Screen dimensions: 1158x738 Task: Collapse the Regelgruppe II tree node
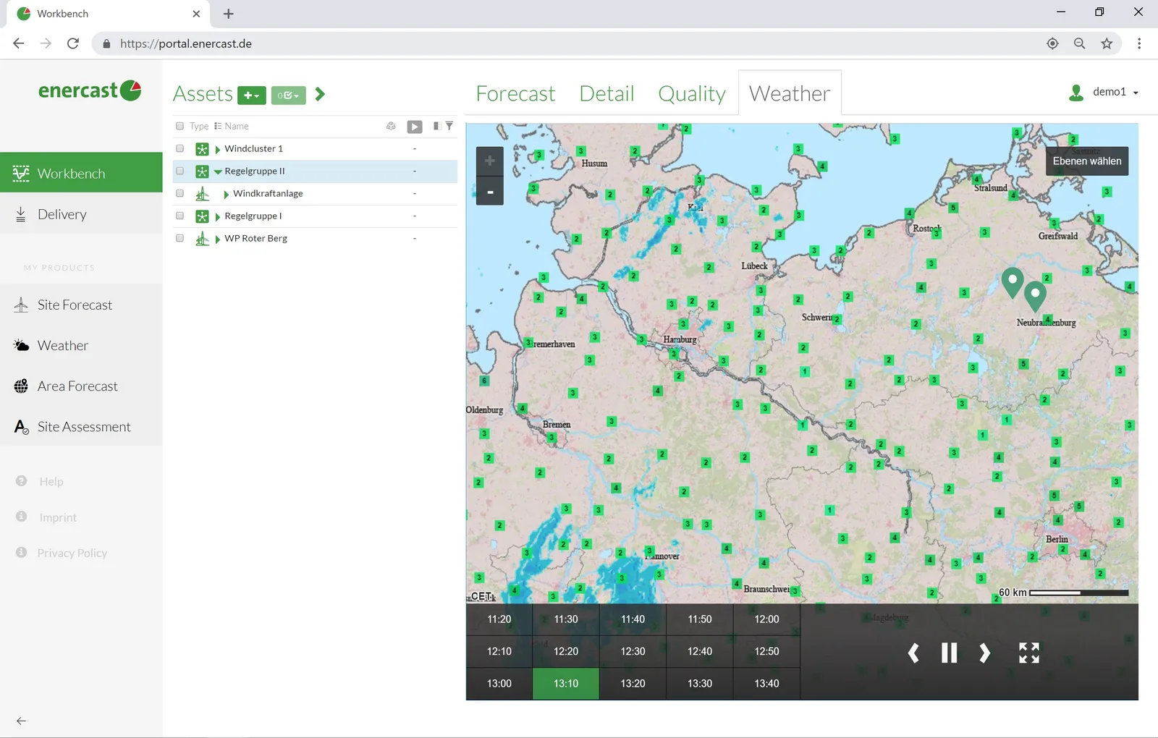[218, 171]
